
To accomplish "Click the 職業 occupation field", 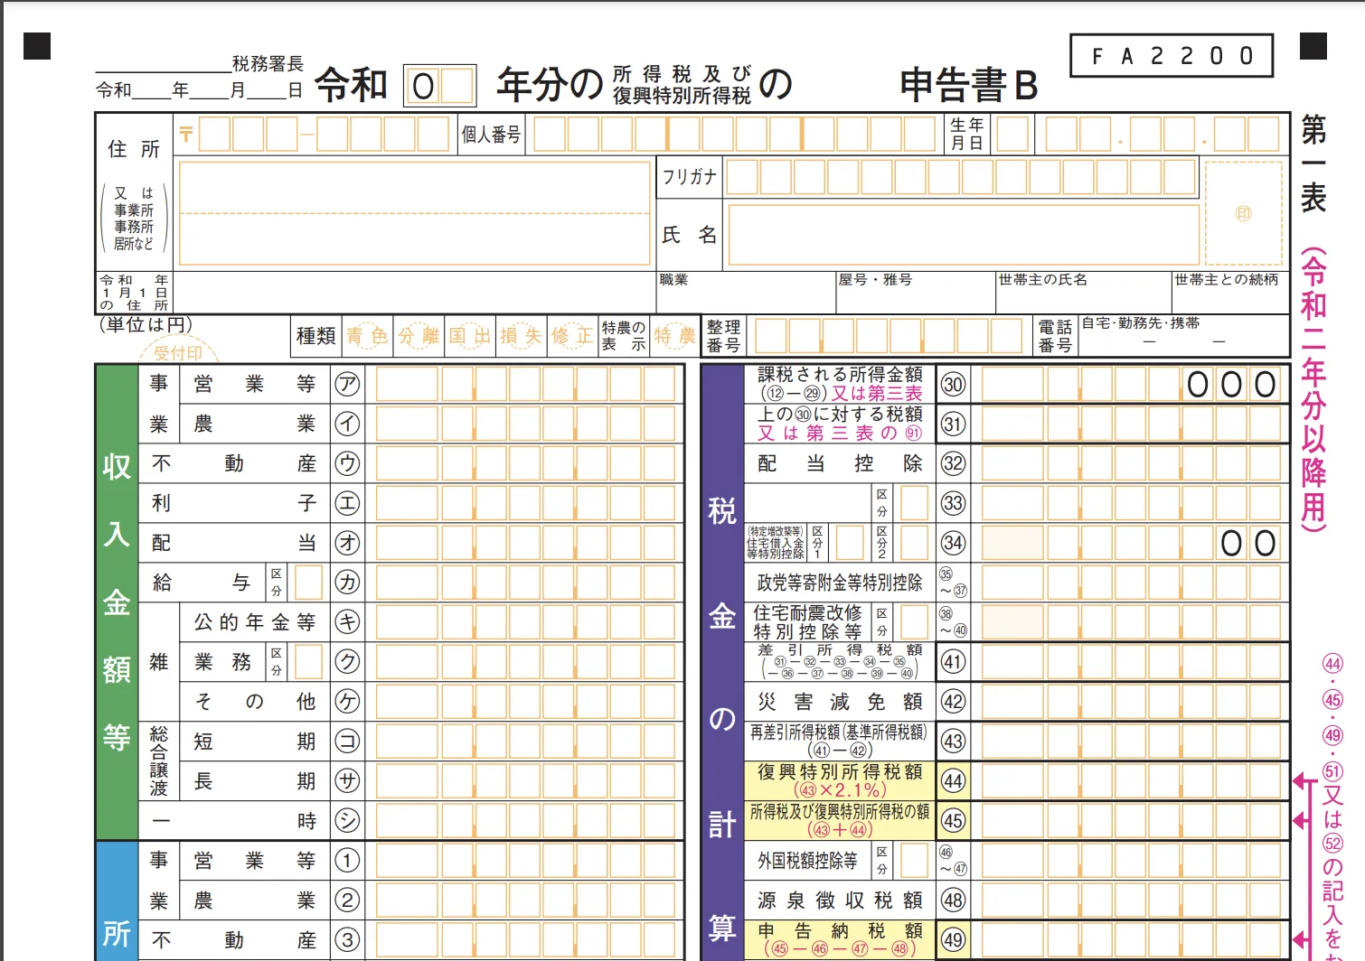I will click(746, 294).
